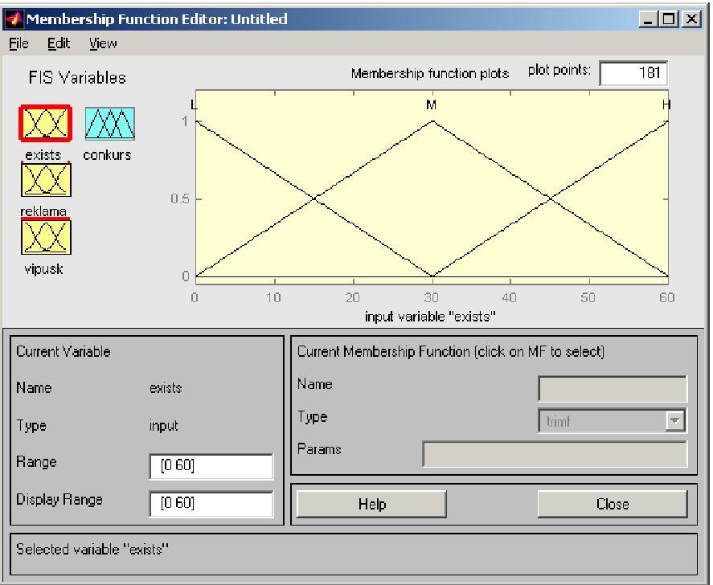
Task: Click the 'exists' label under FIS Variables
Action: tap(43, 155)
